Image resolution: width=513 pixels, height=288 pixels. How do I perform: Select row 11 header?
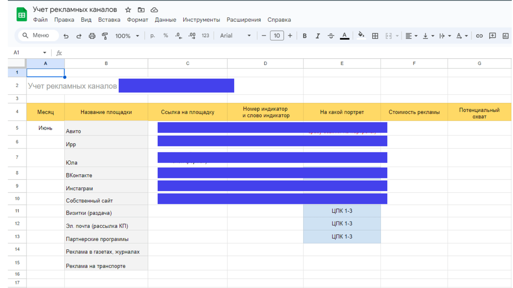tap(17, 211)
